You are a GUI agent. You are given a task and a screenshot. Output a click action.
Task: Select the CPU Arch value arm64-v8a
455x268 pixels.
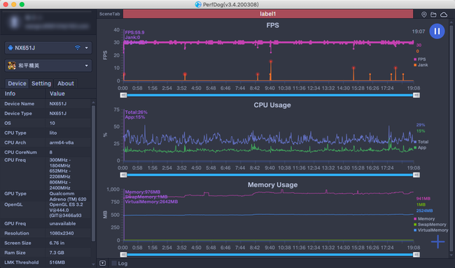(61, 142)
